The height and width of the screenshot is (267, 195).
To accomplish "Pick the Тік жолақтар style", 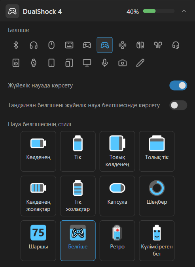I will pyautogui.click(x=78, y=196).
